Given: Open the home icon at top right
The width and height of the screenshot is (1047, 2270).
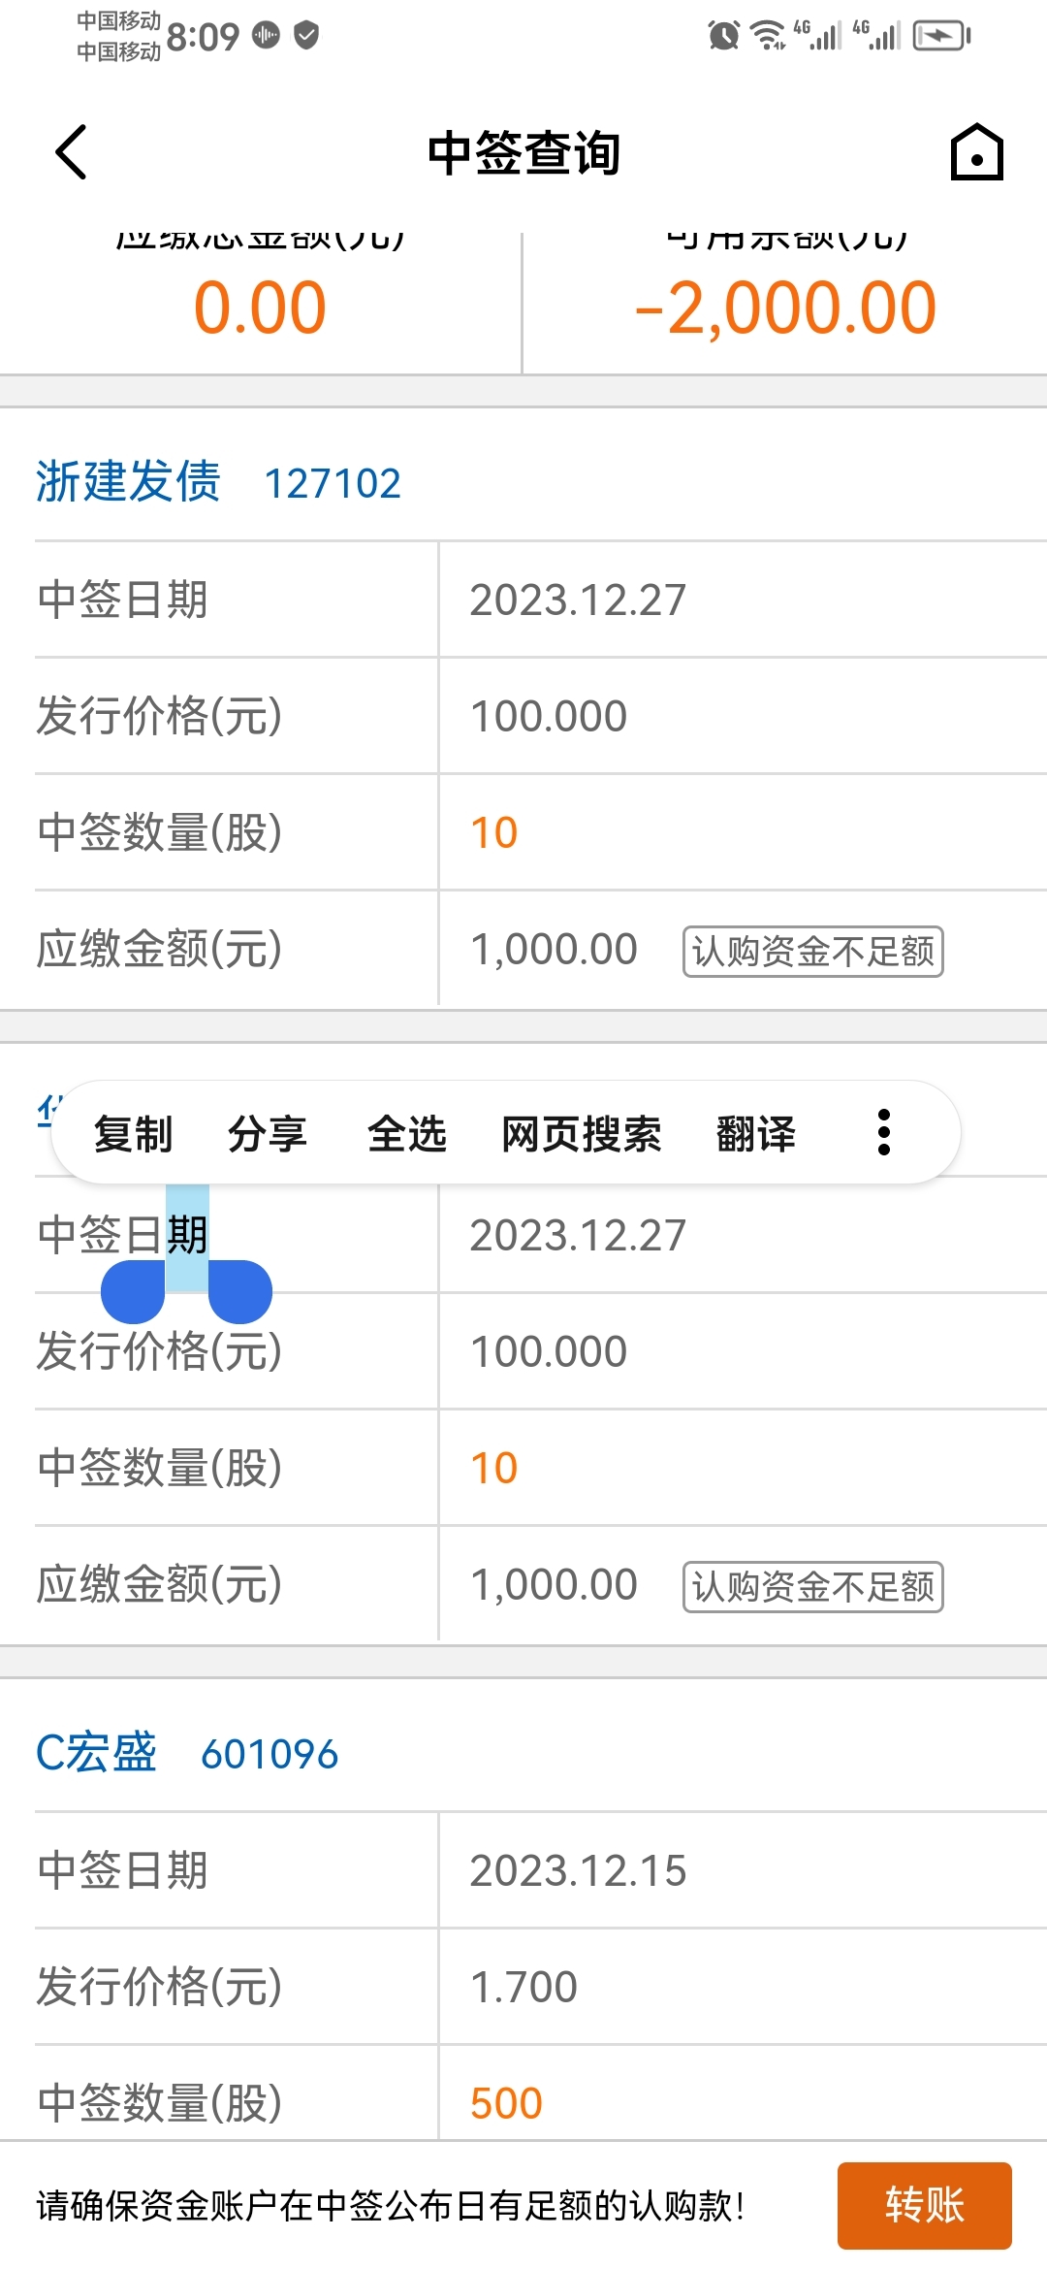Looking at the screenshot, I should click(x=976, y=152).
